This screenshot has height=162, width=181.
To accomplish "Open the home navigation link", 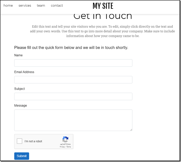I will click(8, 5).
